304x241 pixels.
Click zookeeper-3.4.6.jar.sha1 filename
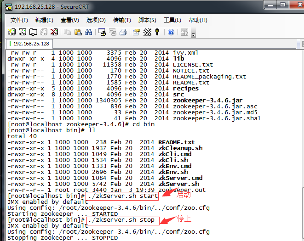pos(217,118)
